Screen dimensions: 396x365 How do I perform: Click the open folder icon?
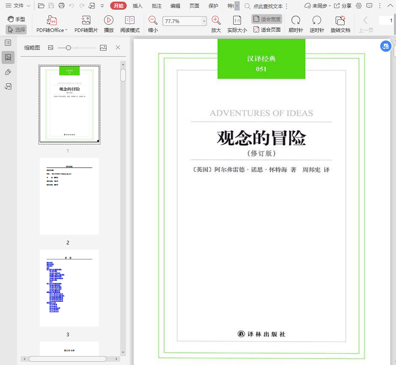click(x=41, y=6)
